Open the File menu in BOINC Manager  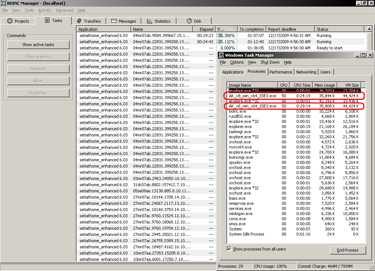pyautogui.click(x=5, y=10)
